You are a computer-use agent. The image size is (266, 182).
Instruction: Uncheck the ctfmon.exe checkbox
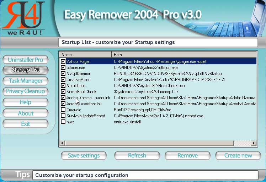[63, 68]
